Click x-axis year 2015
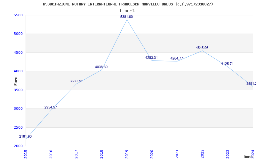 [26, 154]
